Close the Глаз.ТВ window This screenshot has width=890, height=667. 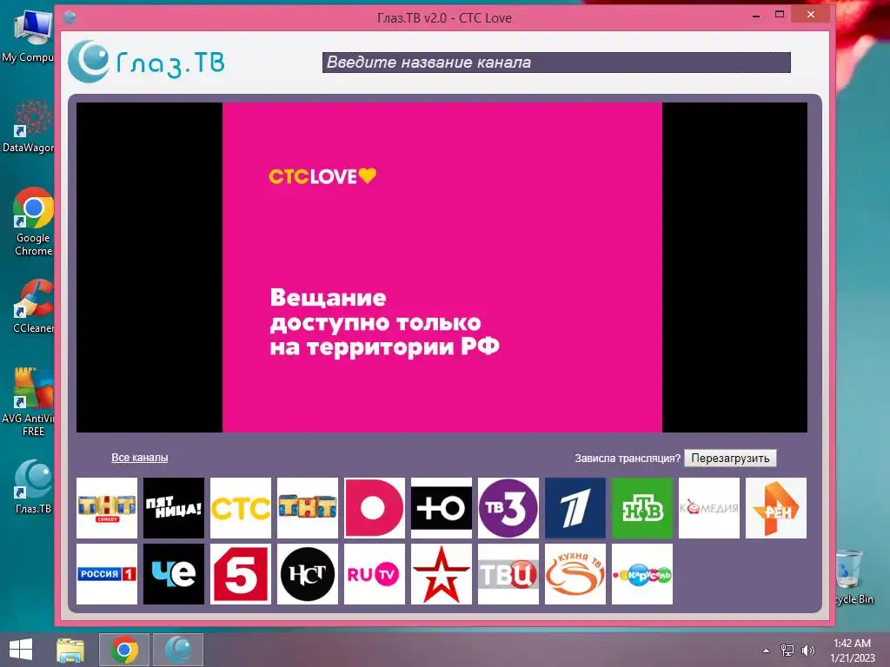811,15
